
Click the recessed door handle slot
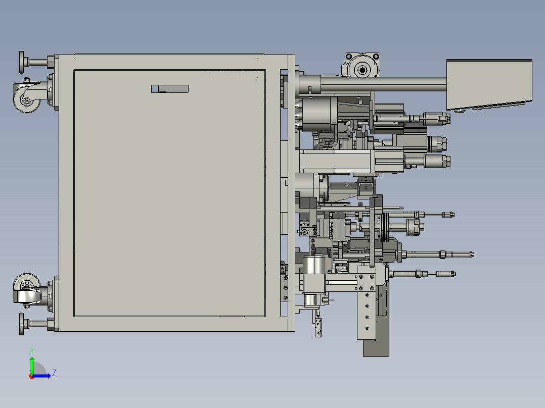(x=170, y=89)
